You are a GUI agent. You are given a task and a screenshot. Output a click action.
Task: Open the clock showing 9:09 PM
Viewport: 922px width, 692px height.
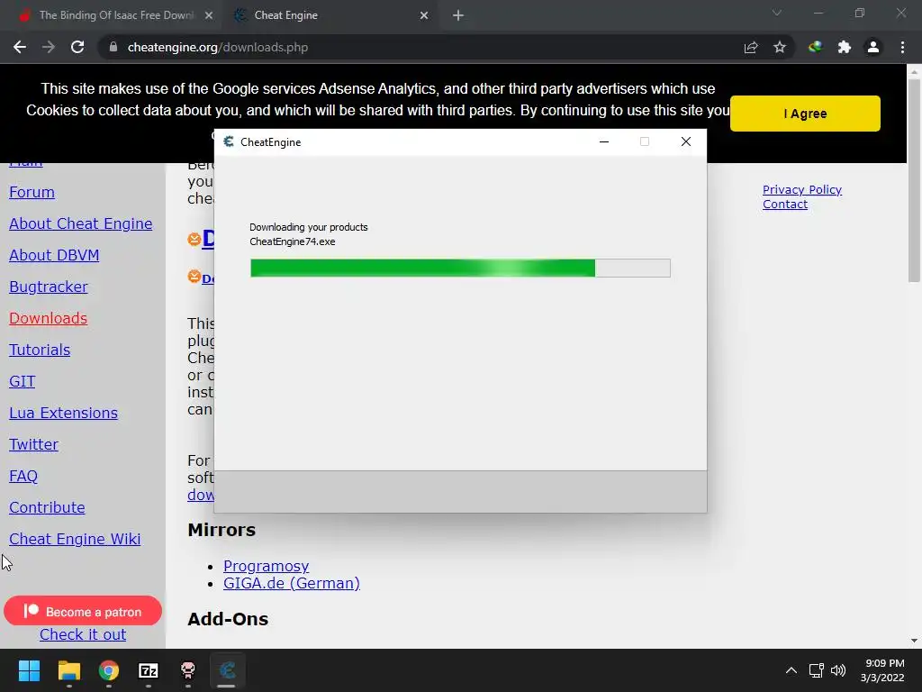point(882,670)
